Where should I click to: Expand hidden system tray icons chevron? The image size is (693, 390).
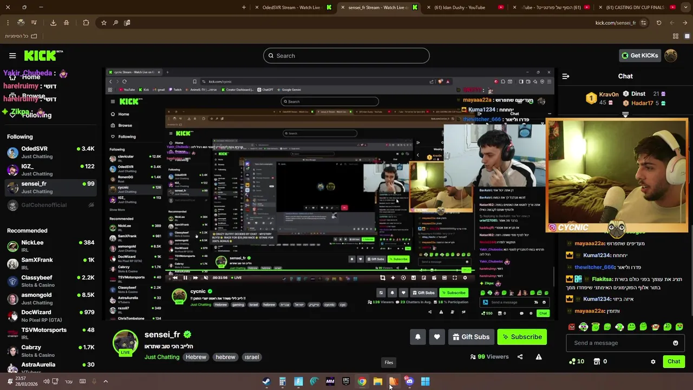pos(106,381)
